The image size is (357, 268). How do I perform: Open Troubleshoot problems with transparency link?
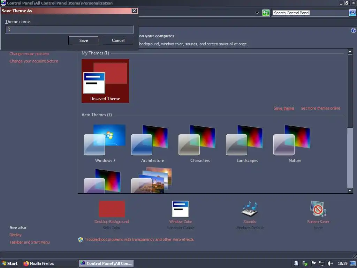[x=139, y=239]
